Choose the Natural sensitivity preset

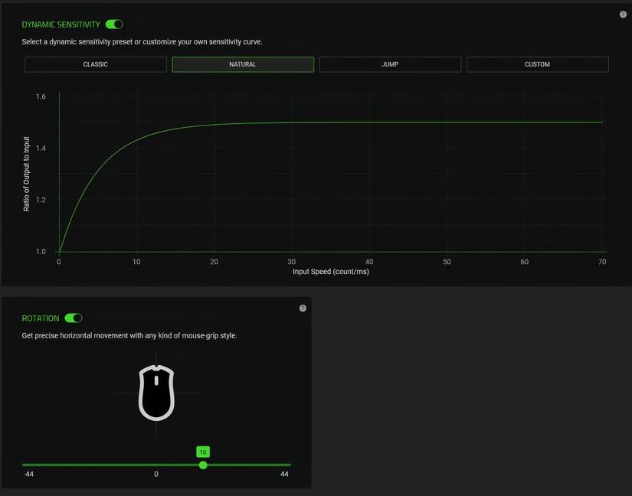point(243,64)
